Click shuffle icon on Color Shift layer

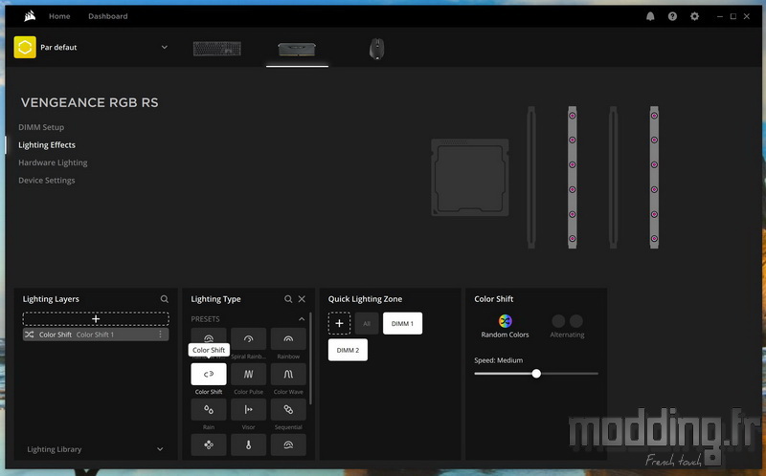[30, 335]
